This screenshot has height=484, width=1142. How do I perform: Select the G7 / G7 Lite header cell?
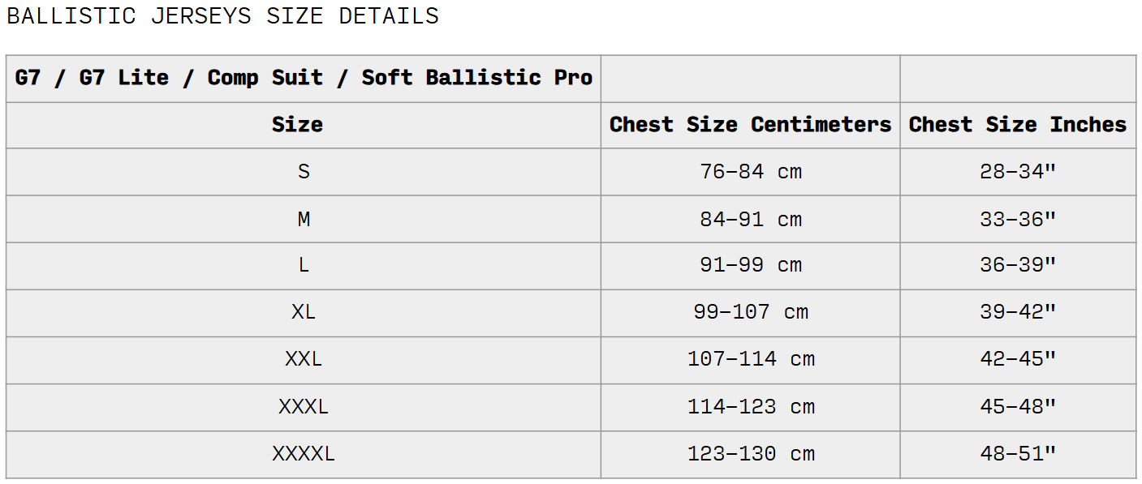click(x=304, y=79)
